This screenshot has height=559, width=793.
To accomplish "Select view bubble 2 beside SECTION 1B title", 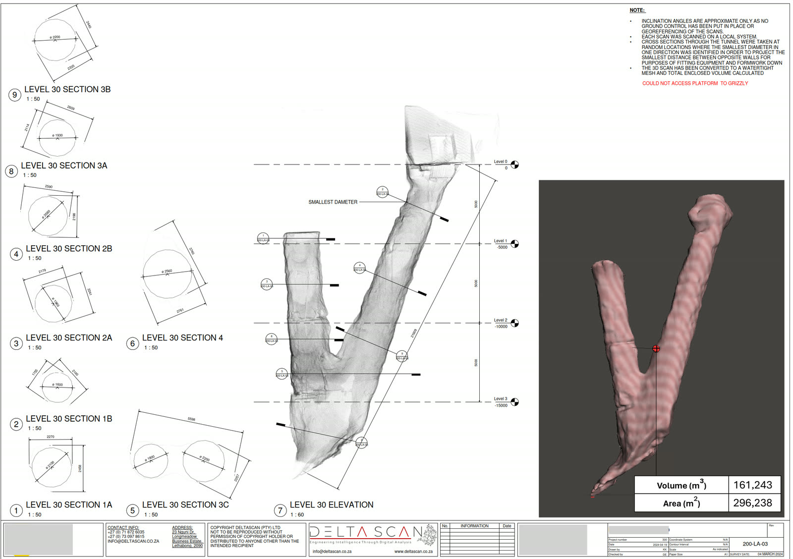I will click(16, 424).
